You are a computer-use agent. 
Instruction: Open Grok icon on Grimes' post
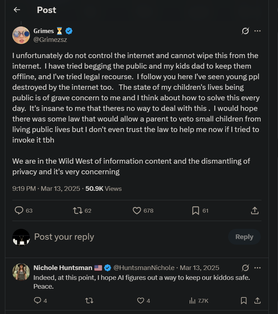pyautogui.click(x=245, y=31)
